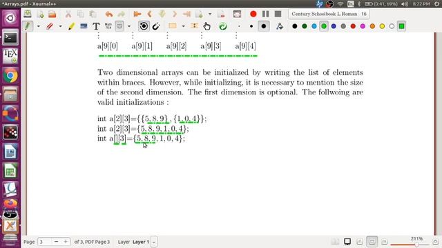Select the yellow Highlighter tool
Viewport: 442px width, 248px height.
71,26
